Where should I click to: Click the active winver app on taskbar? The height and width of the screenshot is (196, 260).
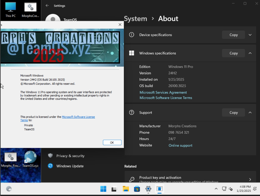(x=160, y=189)
